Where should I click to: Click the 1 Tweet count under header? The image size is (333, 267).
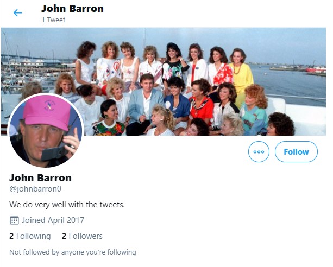click(53, 20)
